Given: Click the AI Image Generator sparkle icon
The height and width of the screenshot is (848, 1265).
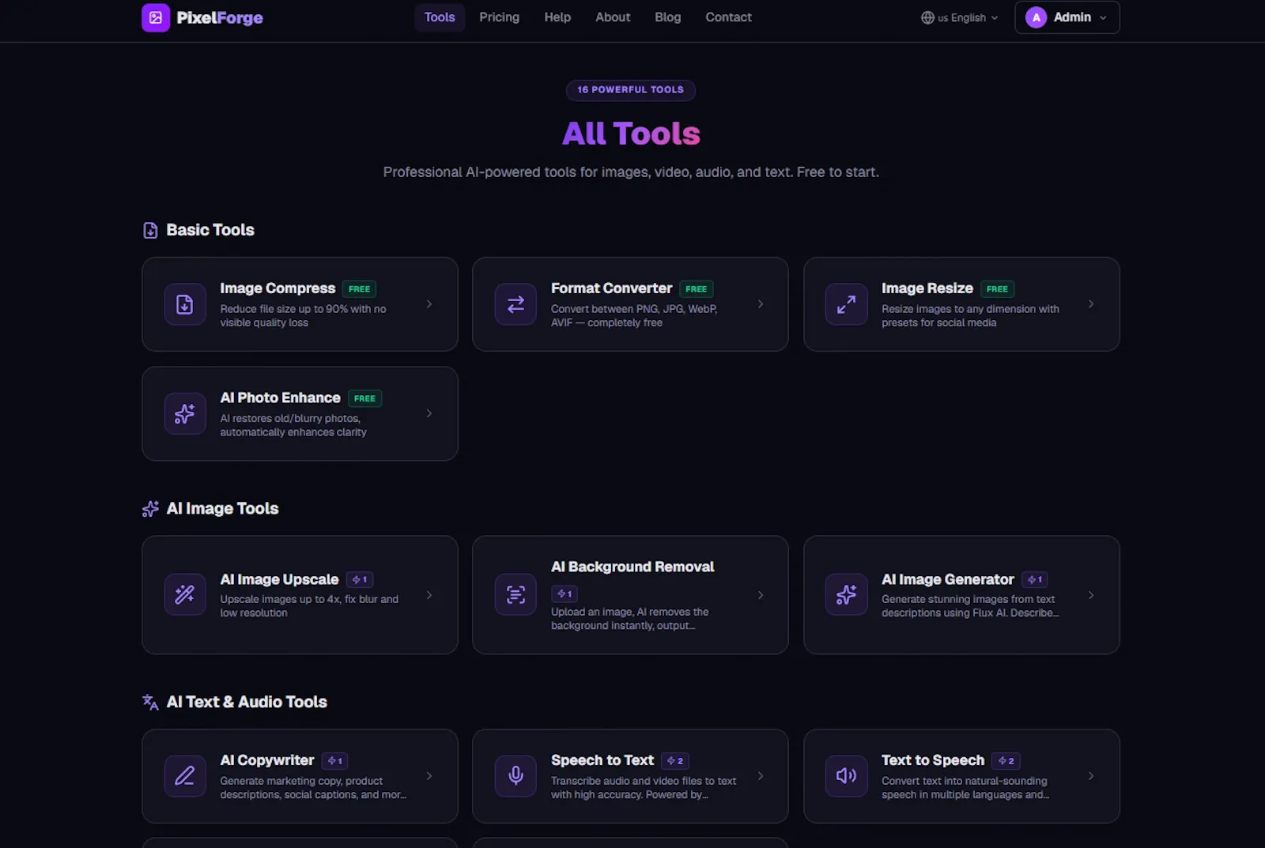Looking at the screenshot, I should click(846, 595).
